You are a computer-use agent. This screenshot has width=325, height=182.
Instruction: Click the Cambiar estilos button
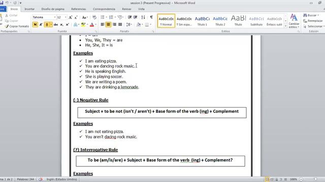click(x=294, y=21)
